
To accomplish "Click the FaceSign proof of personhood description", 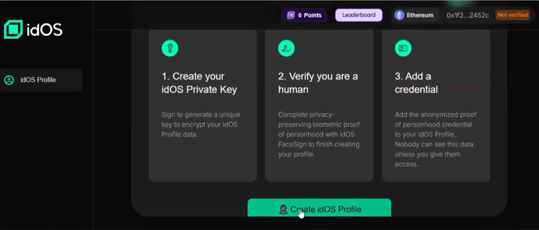I will tap(318, 134).
